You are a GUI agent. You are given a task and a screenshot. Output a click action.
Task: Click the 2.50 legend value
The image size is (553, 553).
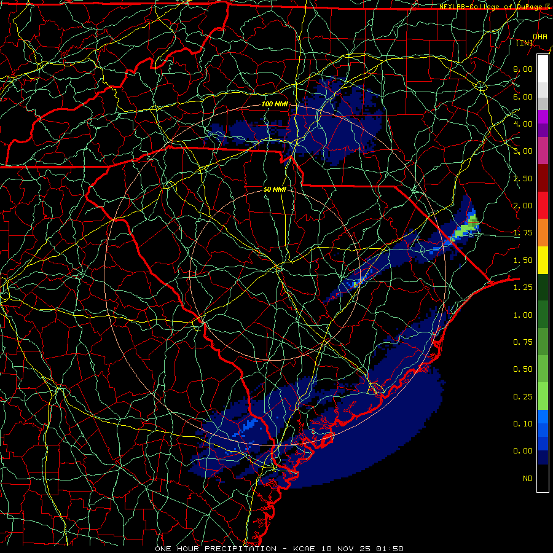(x=523, y=178)
